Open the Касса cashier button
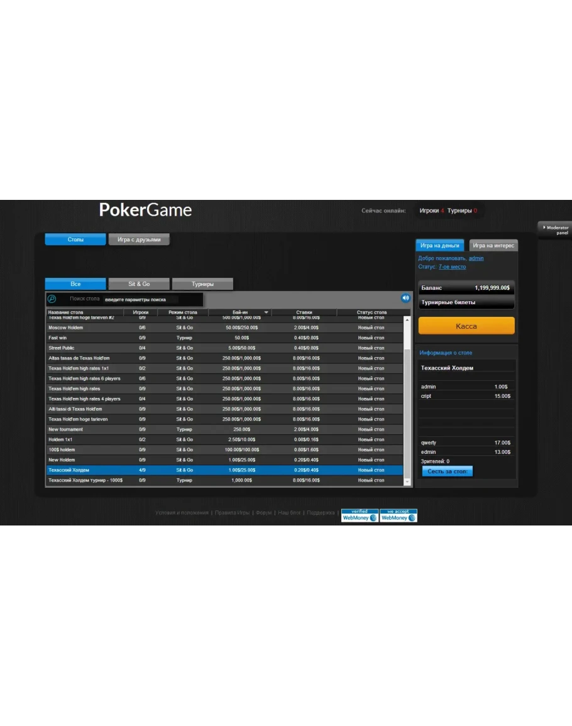The height and width of the screenshot is (726, 572). click(x=466, y=326)
